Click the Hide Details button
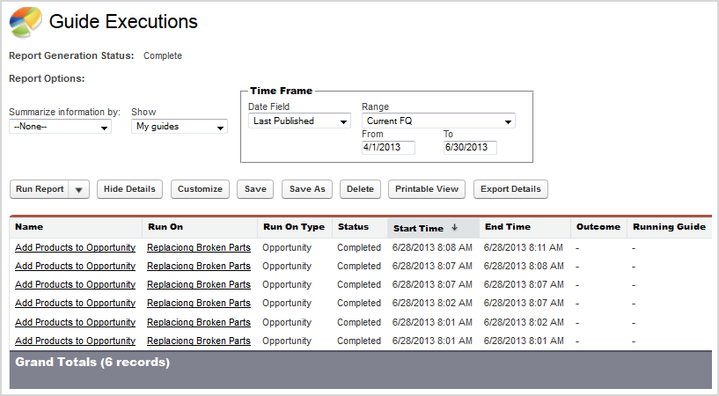The width and height of the screenshot is (719, 396). [x=129, y=189]
